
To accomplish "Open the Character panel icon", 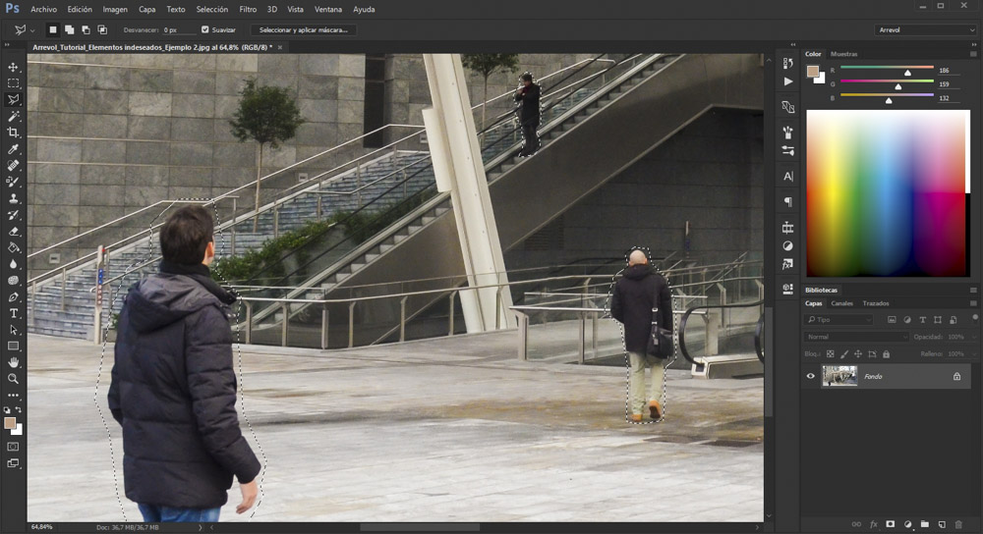I will pyautogui.click(x=788, y=176).
